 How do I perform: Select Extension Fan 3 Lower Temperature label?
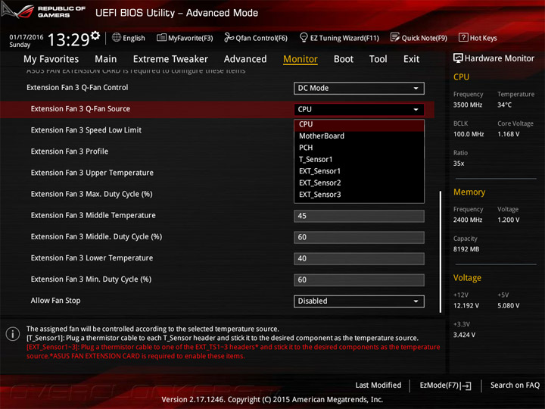click(92, 258)
